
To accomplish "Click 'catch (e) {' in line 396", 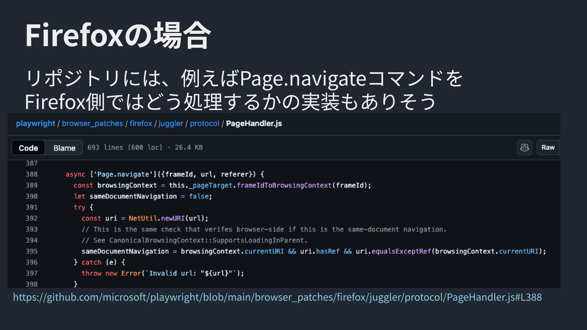I will (103, 262).
